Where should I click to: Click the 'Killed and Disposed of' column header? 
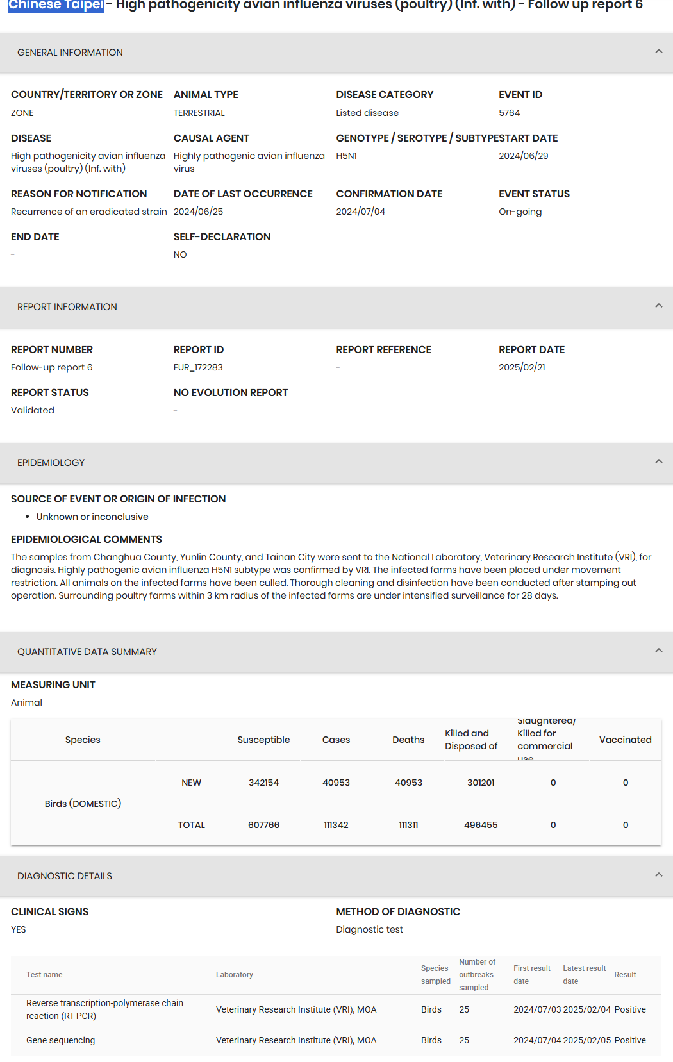pyautogui.click(x=471, y=740)
